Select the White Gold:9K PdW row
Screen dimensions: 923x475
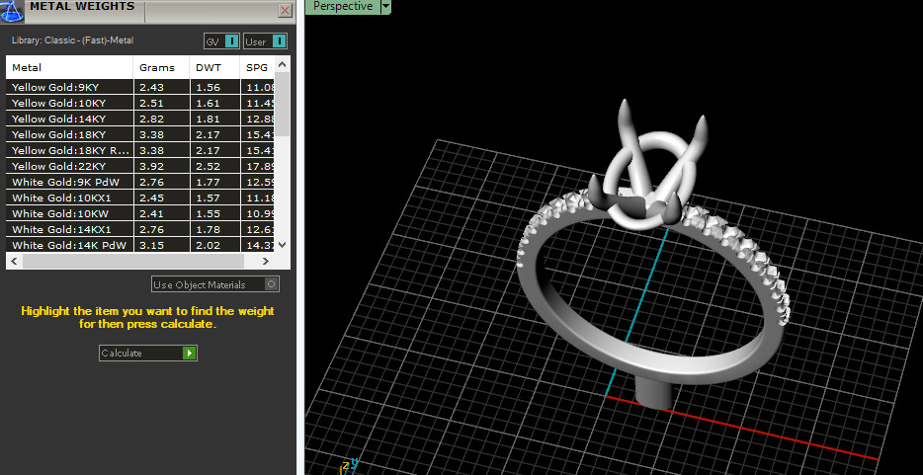140,182
